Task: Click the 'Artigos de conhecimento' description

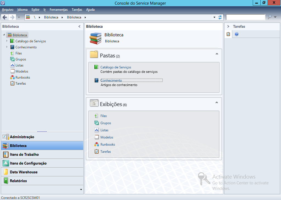Action: 119,85
